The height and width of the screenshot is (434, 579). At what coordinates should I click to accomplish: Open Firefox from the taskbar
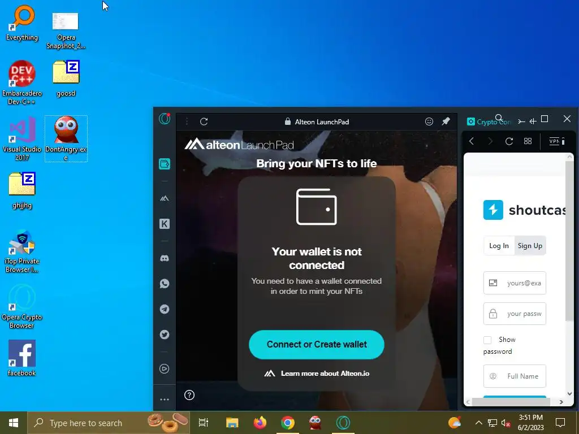[260, 423]
